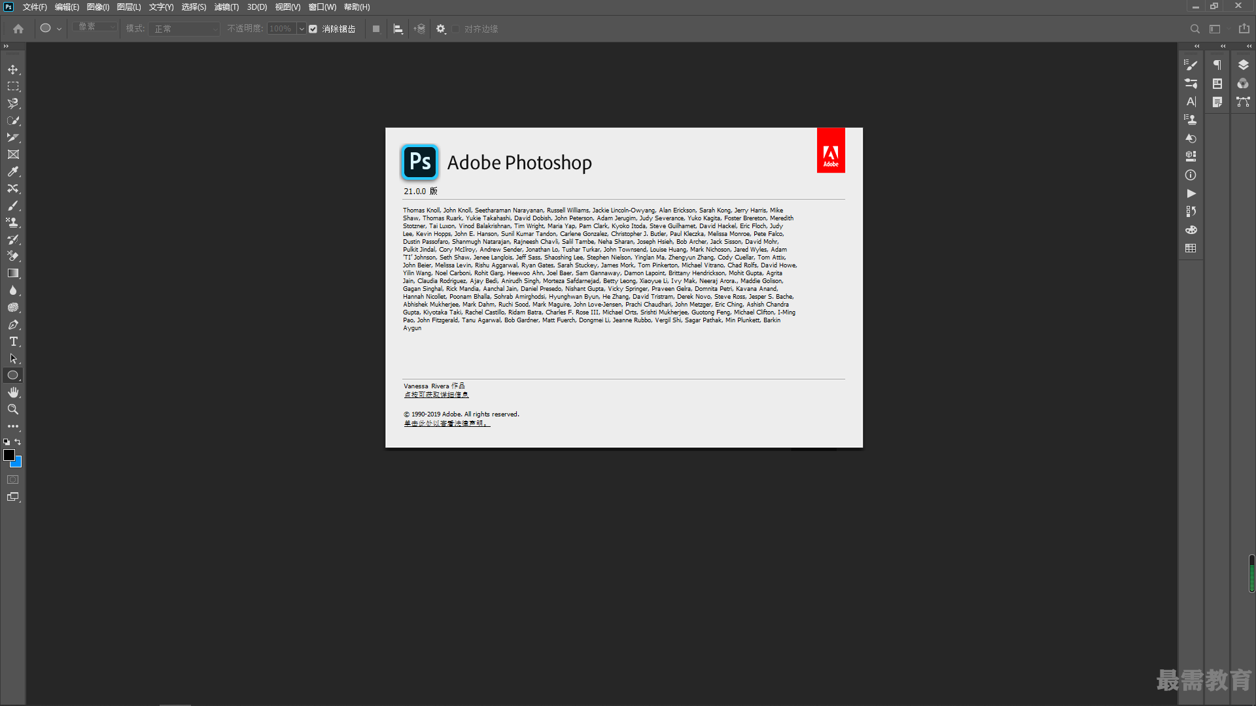
Task: Expand the Layers panel column double-arrow
Action: coord(1249,46)
